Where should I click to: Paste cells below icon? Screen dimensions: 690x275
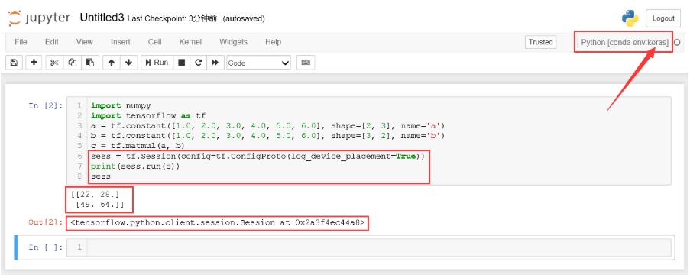pos(90,63)
